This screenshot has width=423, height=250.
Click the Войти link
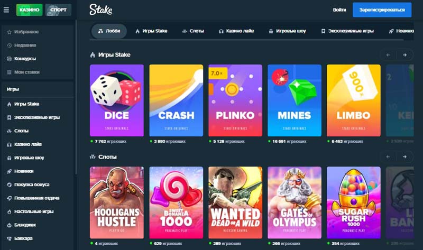[339, 10]
